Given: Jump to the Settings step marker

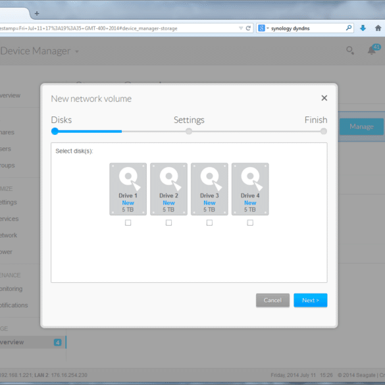Looking at the screenshot, I should pyautogui.click(x=189, y=132).
